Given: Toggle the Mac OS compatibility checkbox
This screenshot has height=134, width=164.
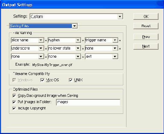Looking at the screenshot, I should 42,80.
